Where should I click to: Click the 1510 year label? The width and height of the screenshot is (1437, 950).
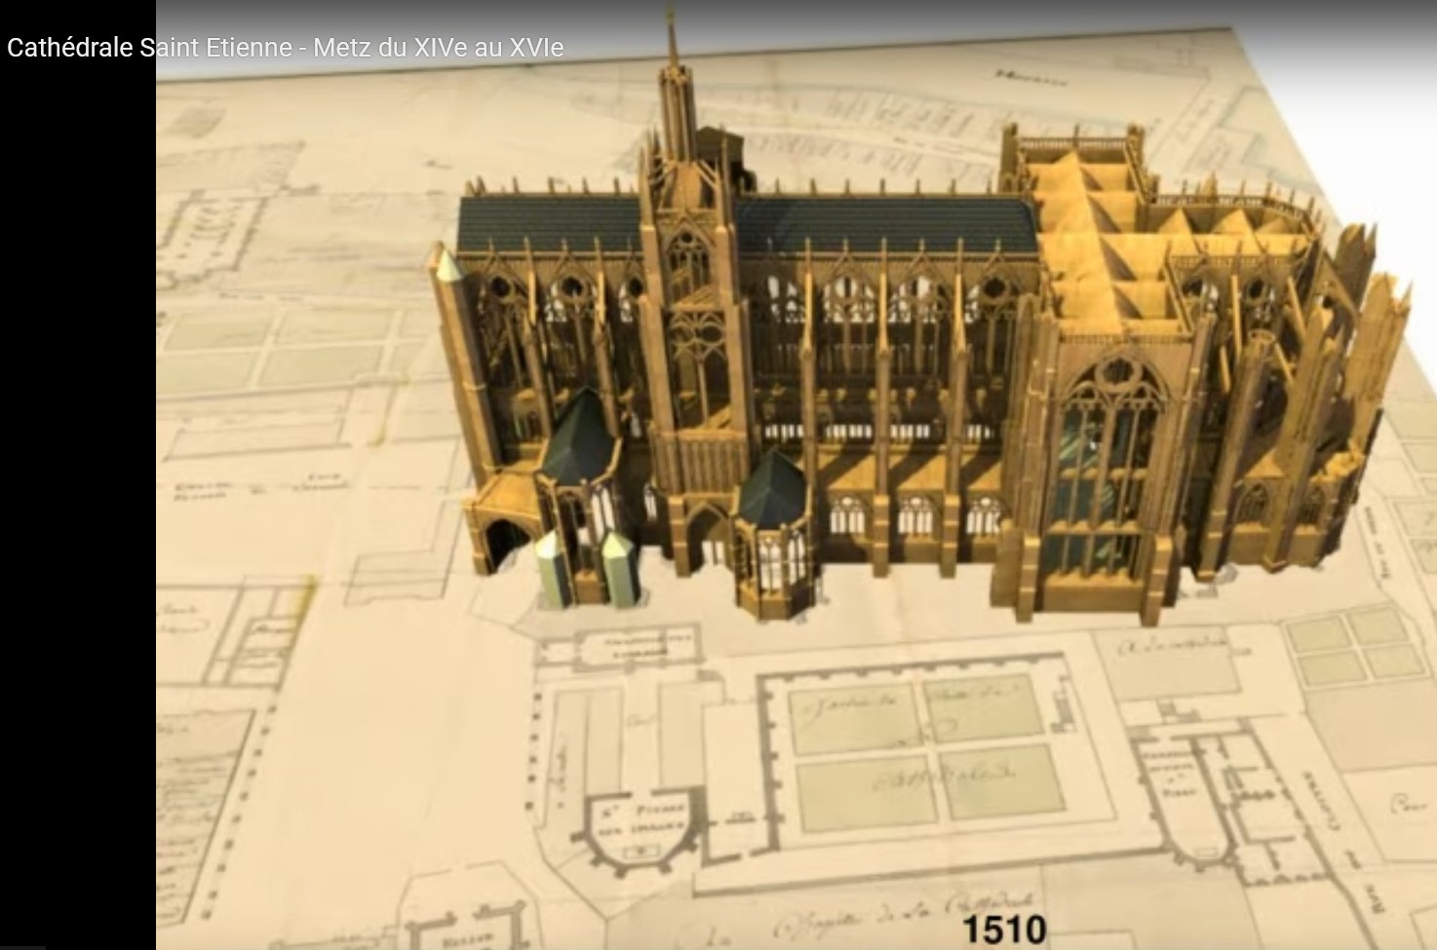1004,929
